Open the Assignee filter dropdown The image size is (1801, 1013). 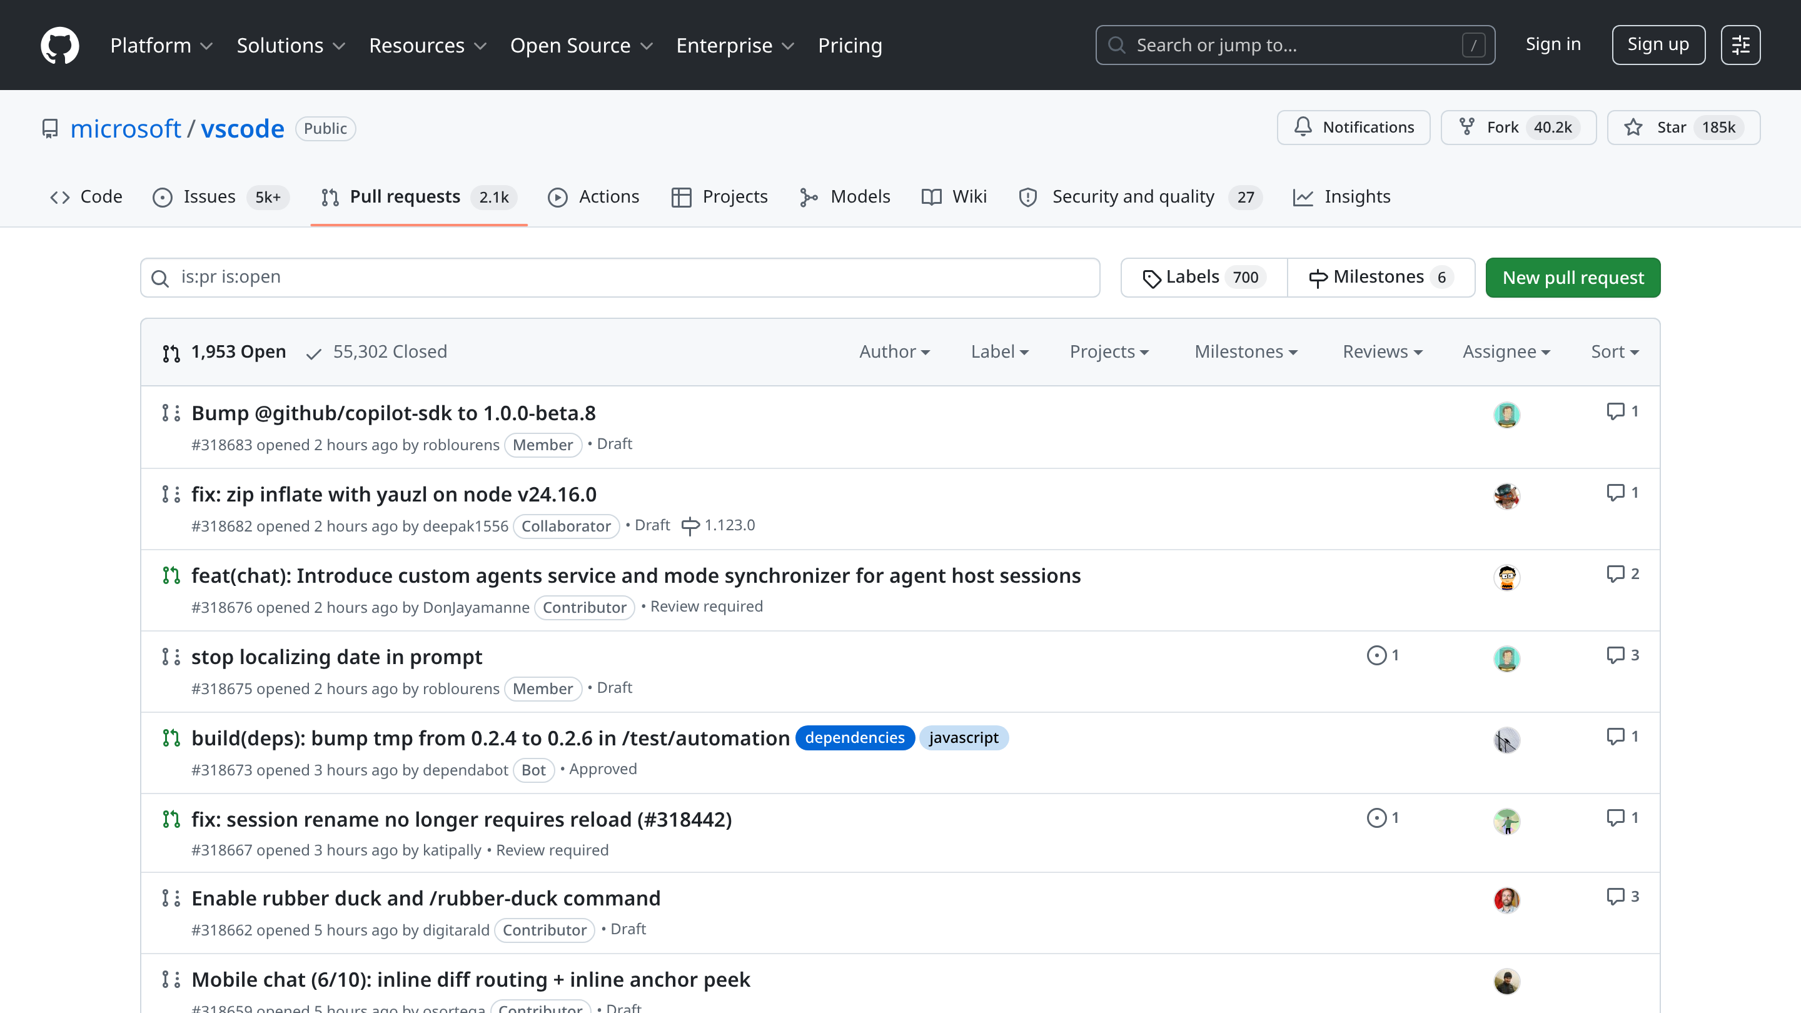coord(1506,351)
